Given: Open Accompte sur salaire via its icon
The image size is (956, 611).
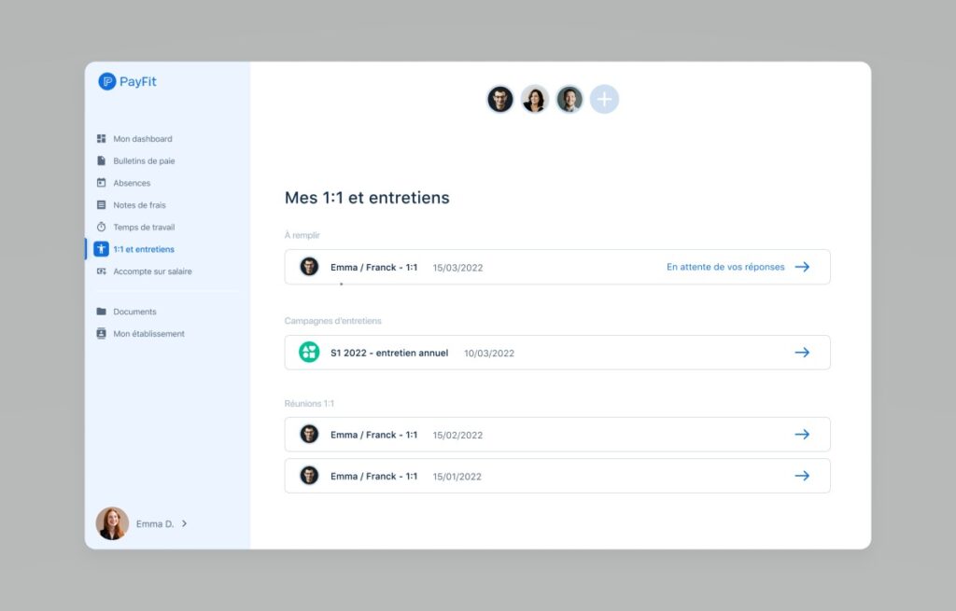Looking at the screenshot, I should 101,271.
